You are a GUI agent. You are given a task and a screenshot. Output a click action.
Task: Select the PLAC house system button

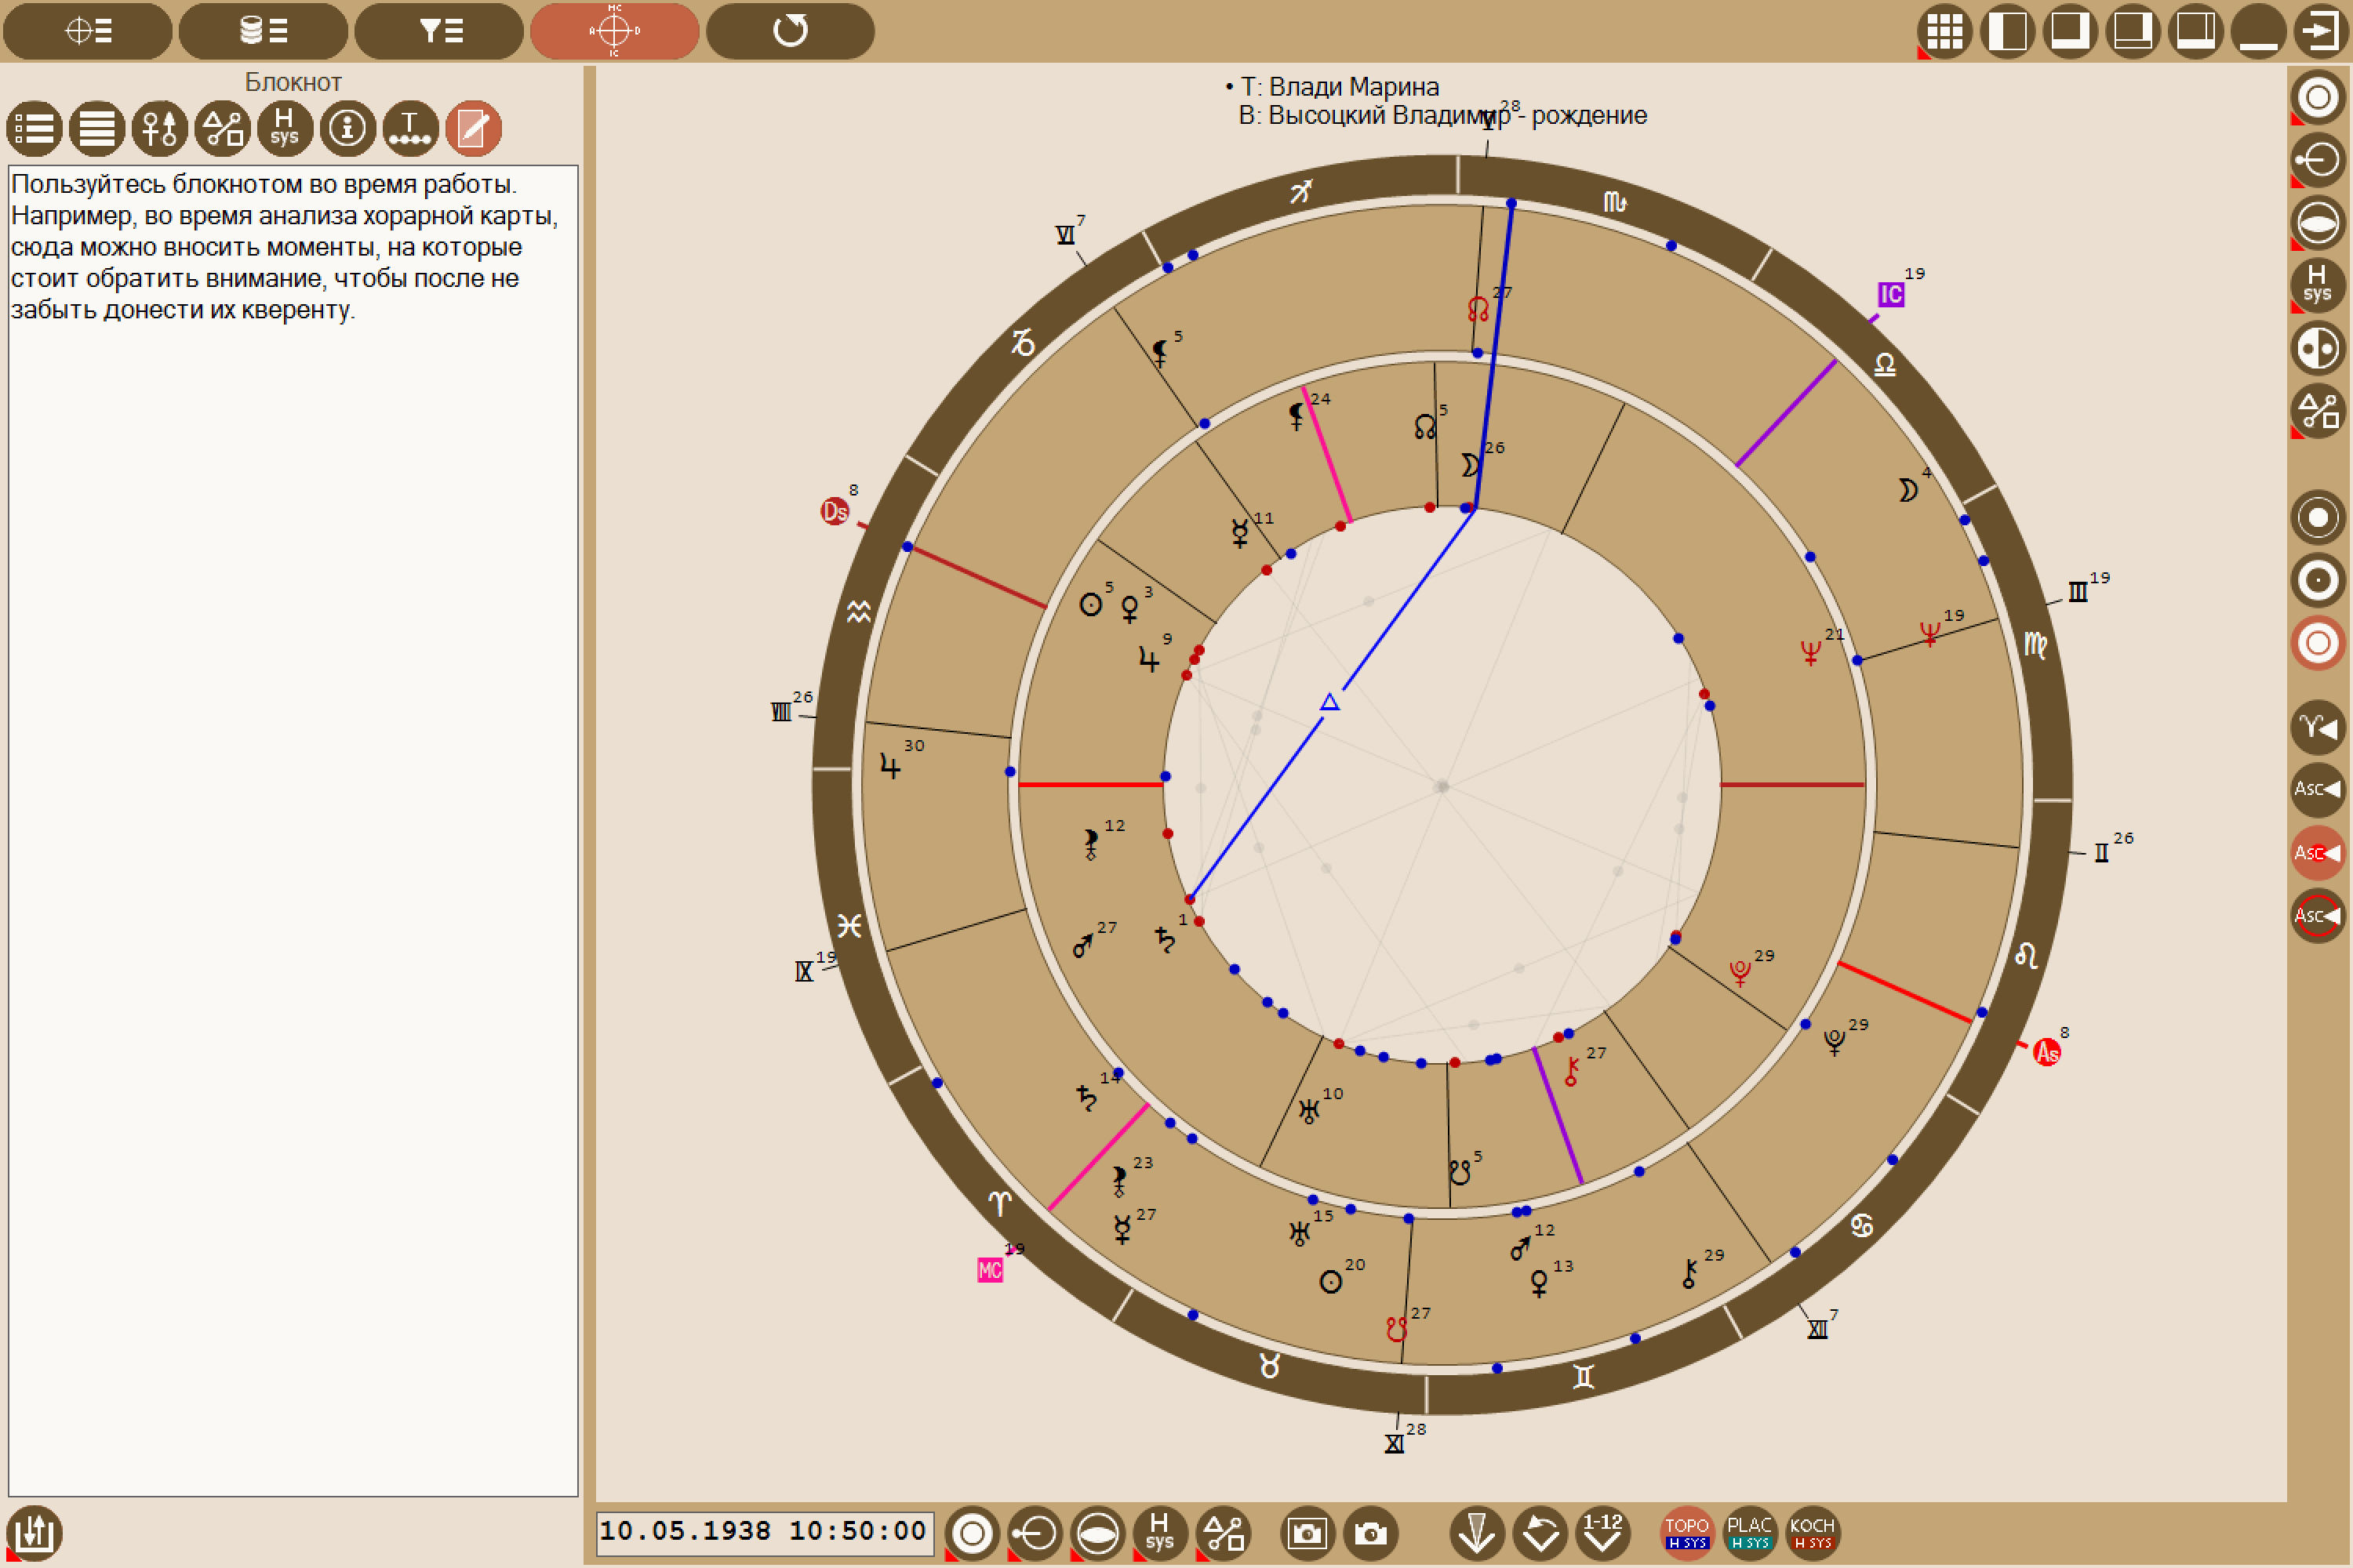[1750, 1533]
